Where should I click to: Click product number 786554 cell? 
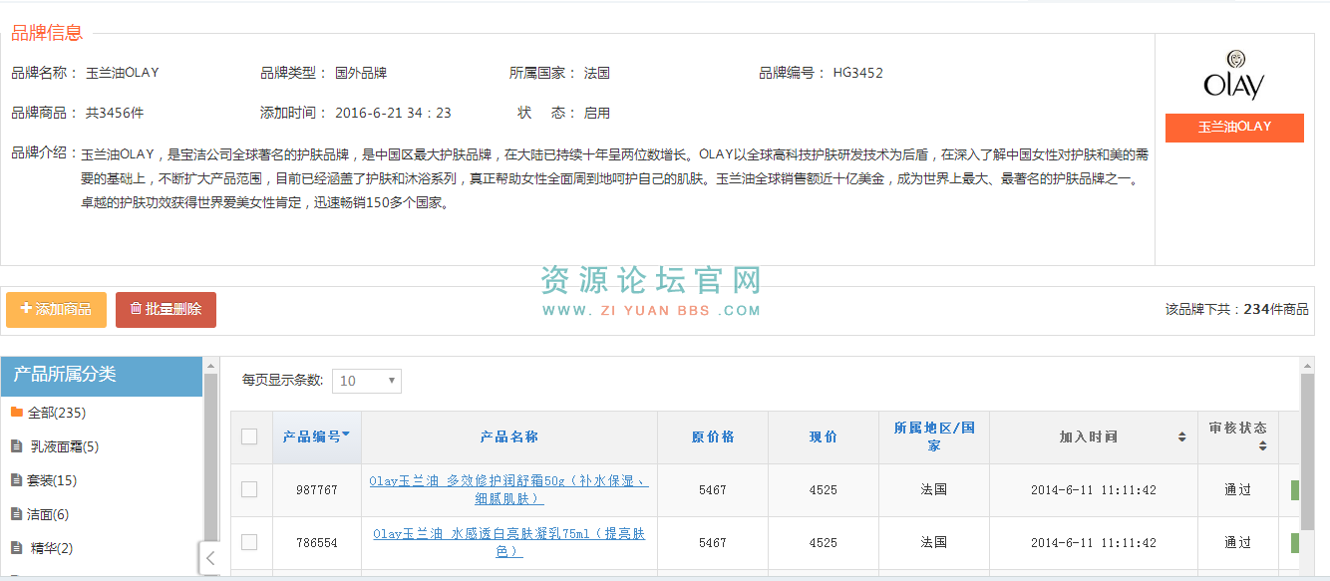tap(317, 543)
